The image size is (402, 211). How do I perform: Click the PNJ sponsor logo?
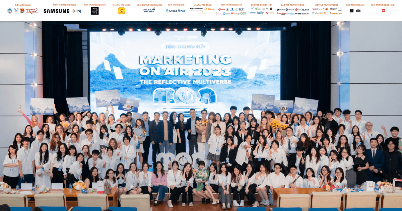tap(76, 11)
